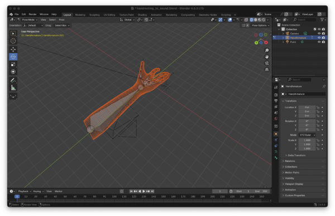Toggle the Location X lock
Screen dimensions: 335x216
tap(318, 107)
